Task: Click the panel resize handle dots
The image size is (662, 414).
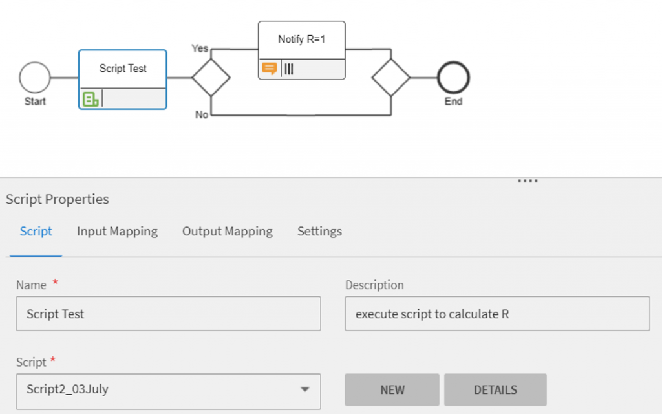Action: (528, 181)
